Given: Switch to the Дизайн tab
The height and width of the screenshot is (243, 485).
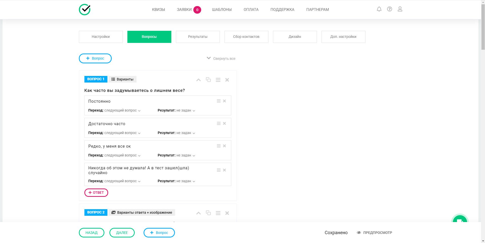Looking at the screenshot, I should pos(295,37).
